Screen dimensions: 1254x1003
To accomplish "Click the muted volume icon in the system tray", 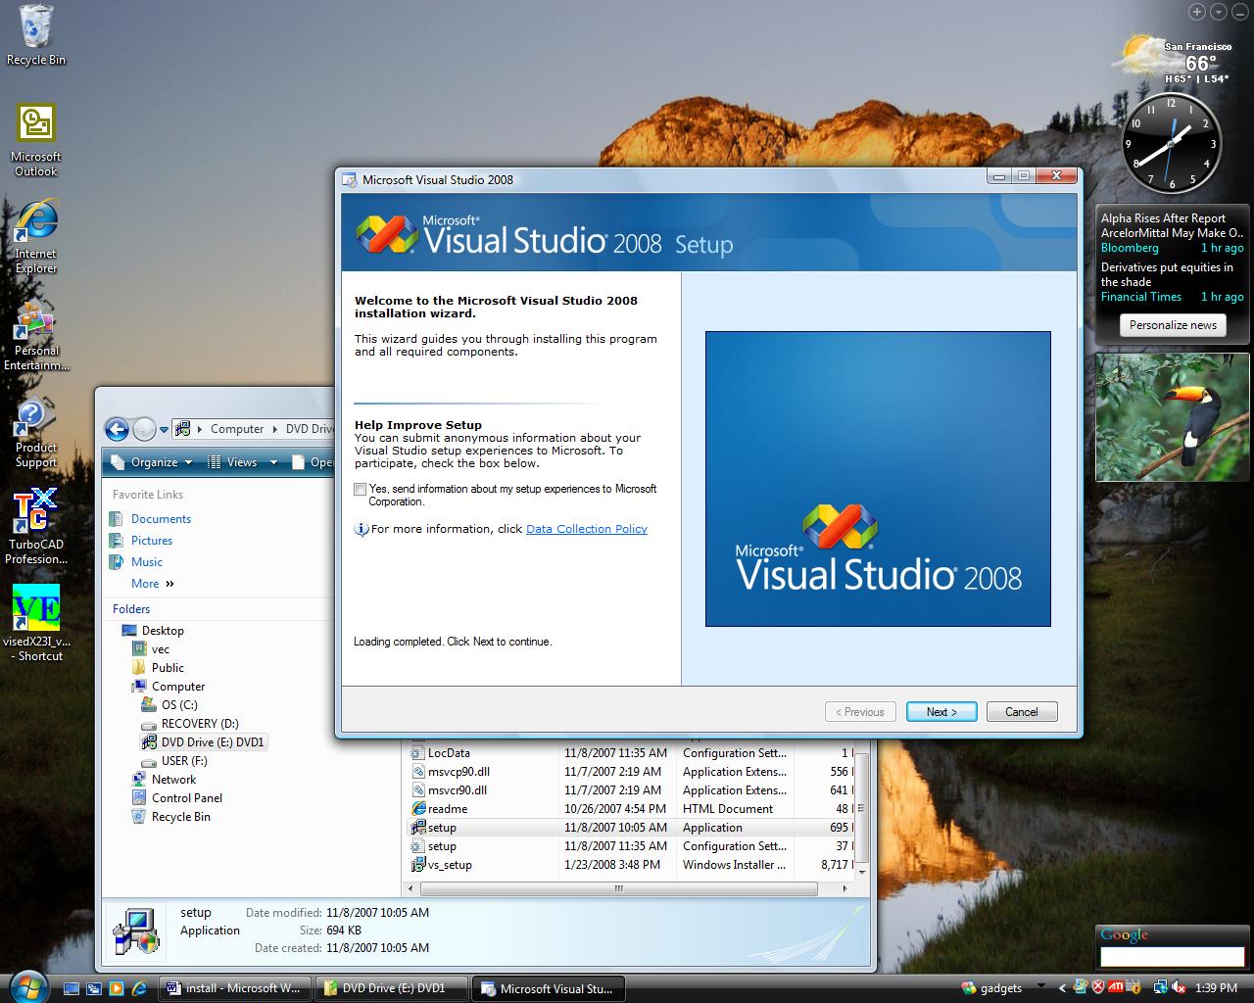I will click(1180, 987).
